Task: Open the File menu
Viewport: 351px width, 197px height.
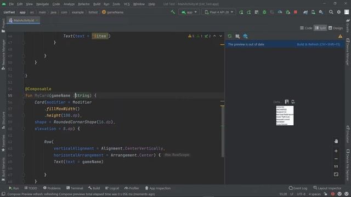Action: pos(11,4)
